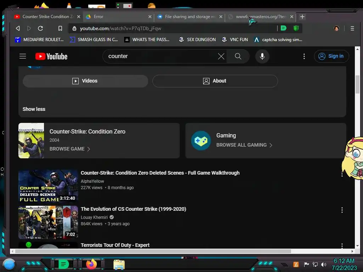Click the address bar URL

(x=121, y=28)
